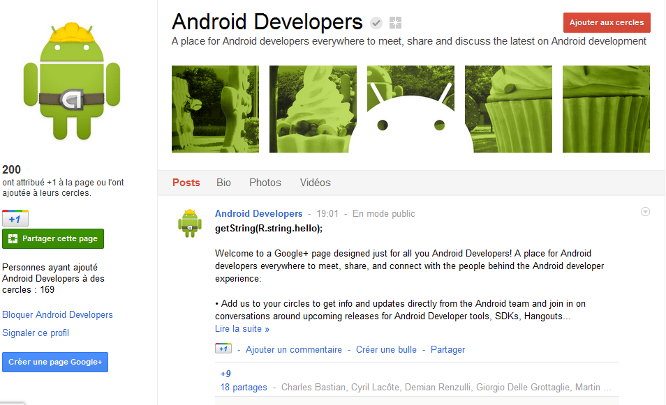Click the Android Developers post author name
This screenshot has width=666, height=405.
[x=259, y=214]
